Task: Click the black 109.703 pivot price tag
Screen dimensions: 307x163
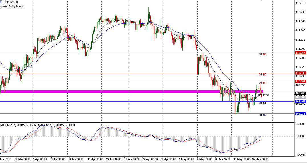Action: point(301,93)
